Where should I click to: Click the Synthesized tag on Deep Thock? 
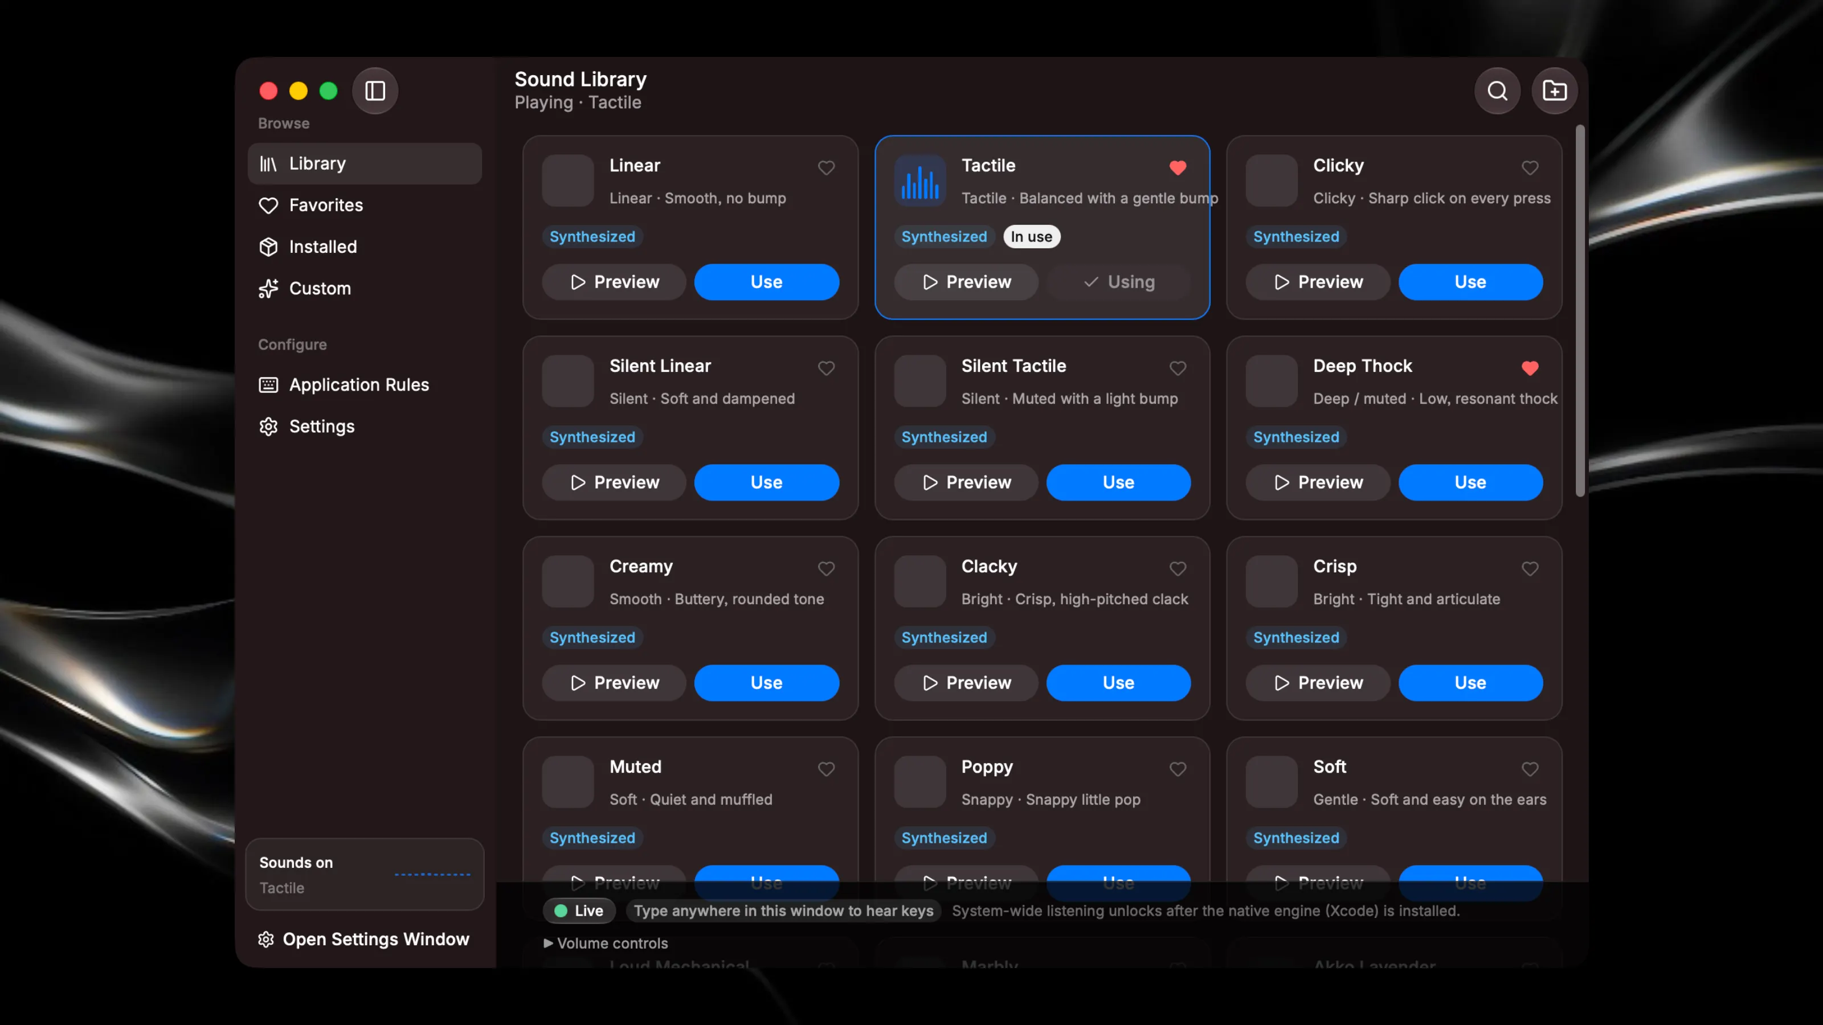(x=1296, y=437)
